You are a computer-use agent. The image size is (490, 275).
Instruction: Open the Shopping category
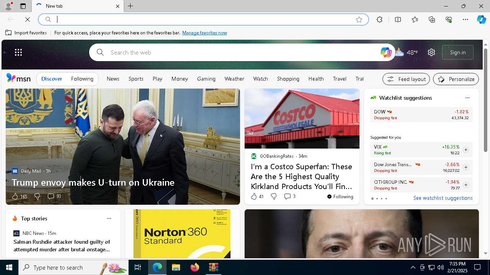coord(288,79)
